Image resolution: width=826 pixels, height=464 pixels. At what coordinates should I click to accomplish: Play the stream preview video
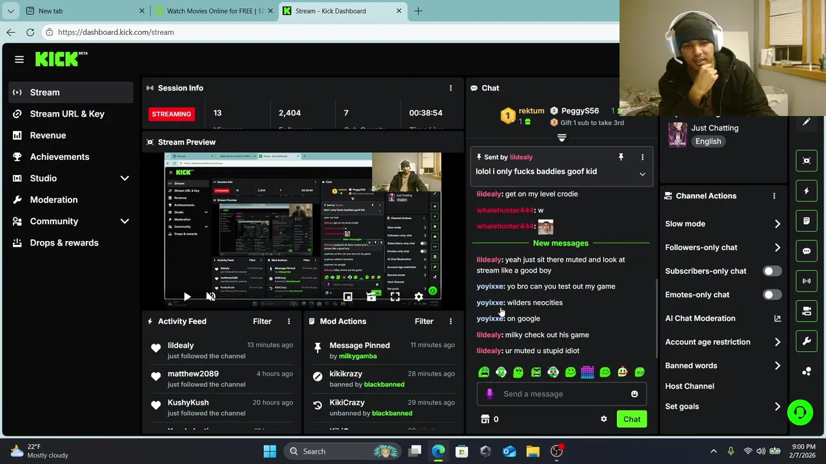click(x=186, y=296)
